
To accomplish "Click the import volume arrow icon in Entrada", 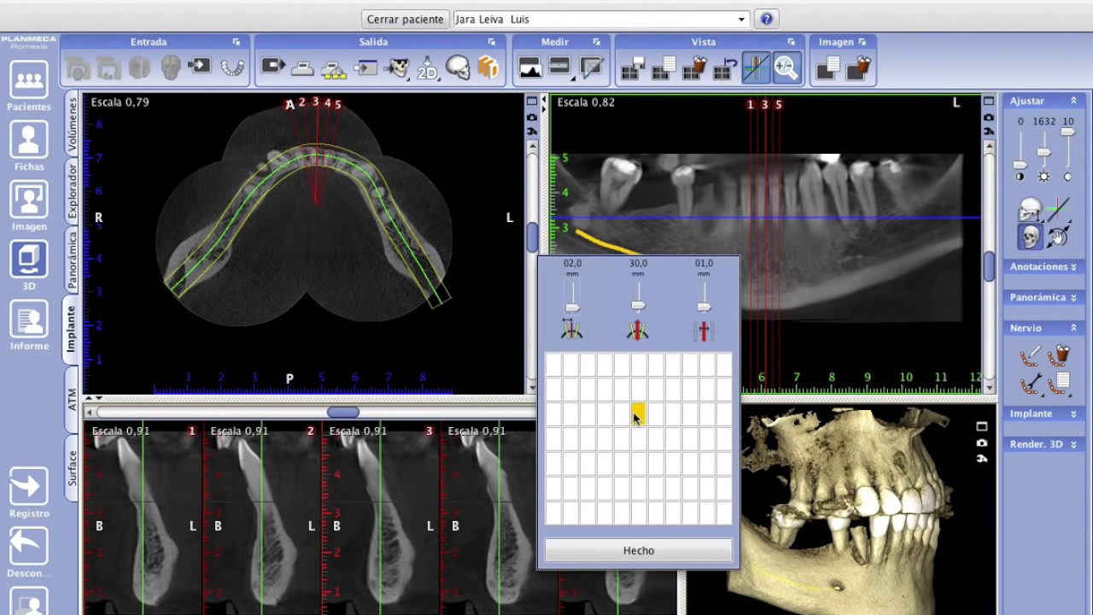I will tap(200, 67).
